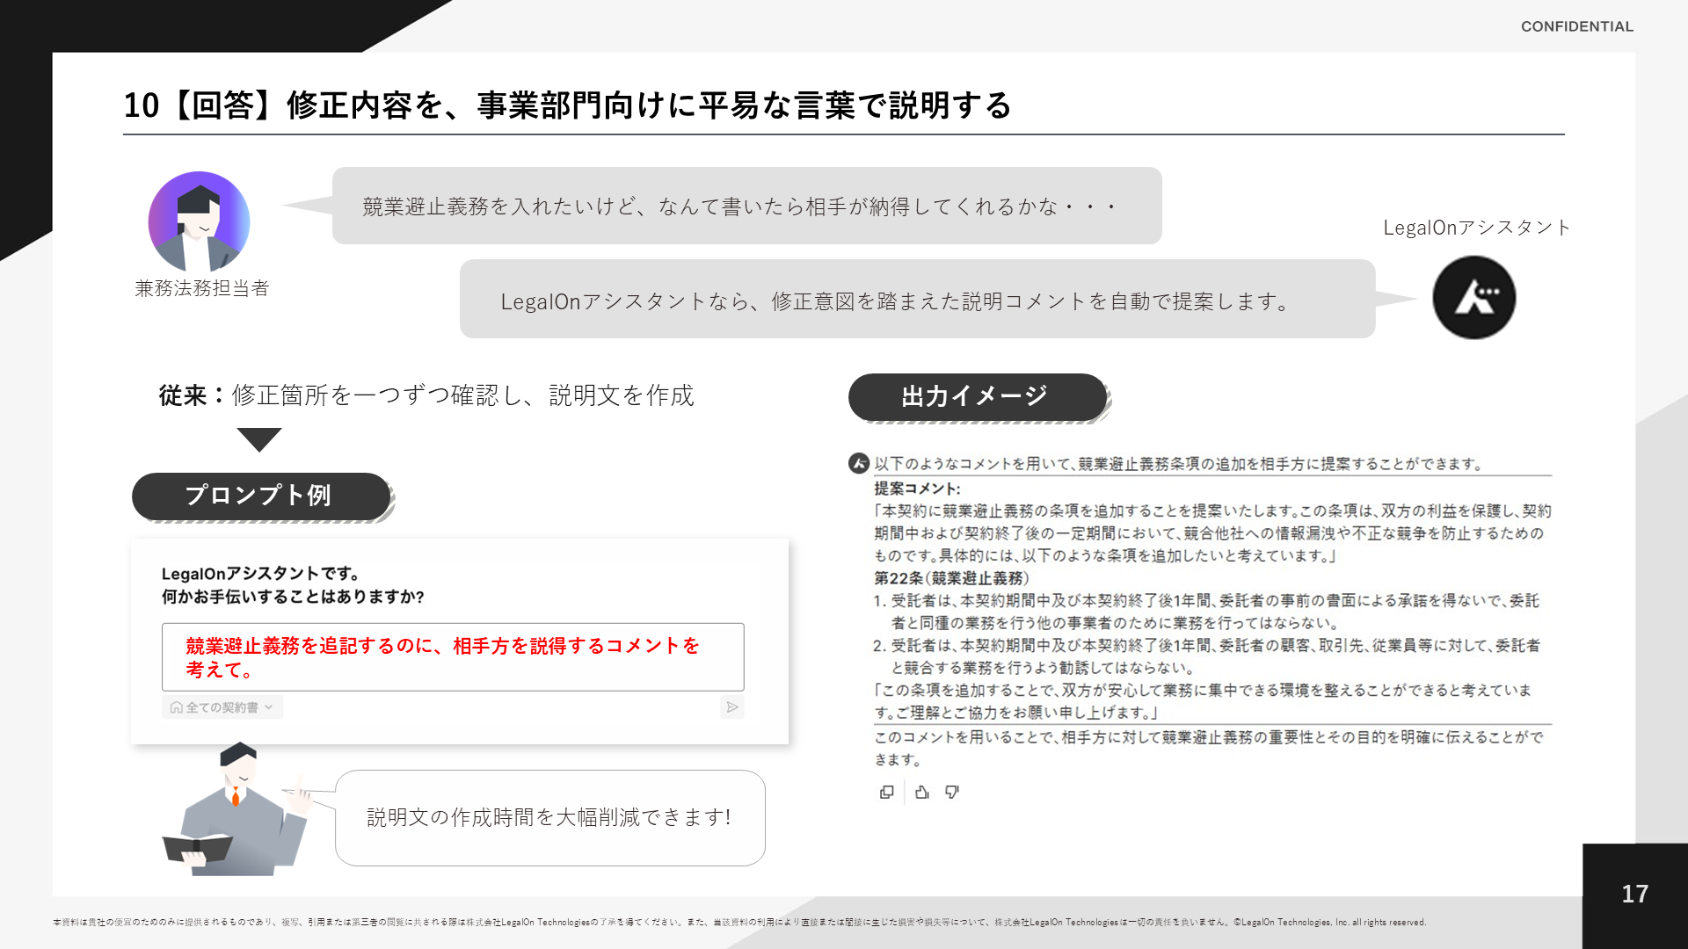1688x949 pixels.
Task: Copy the assistant response via copy icon
Action: (x=886, y=793)
